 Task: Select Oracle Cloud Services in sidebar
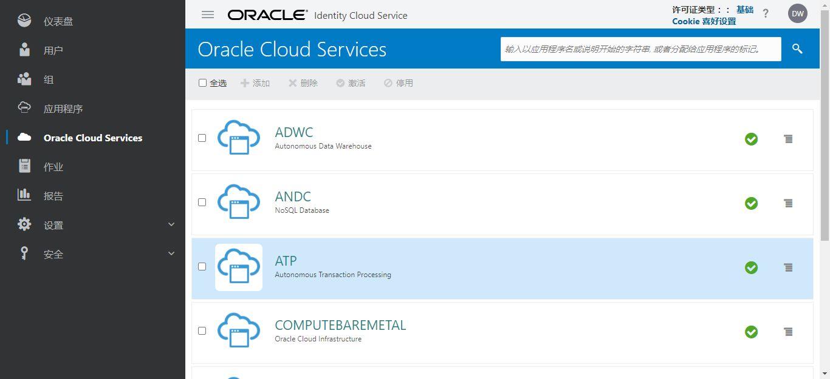coord(92,138)
